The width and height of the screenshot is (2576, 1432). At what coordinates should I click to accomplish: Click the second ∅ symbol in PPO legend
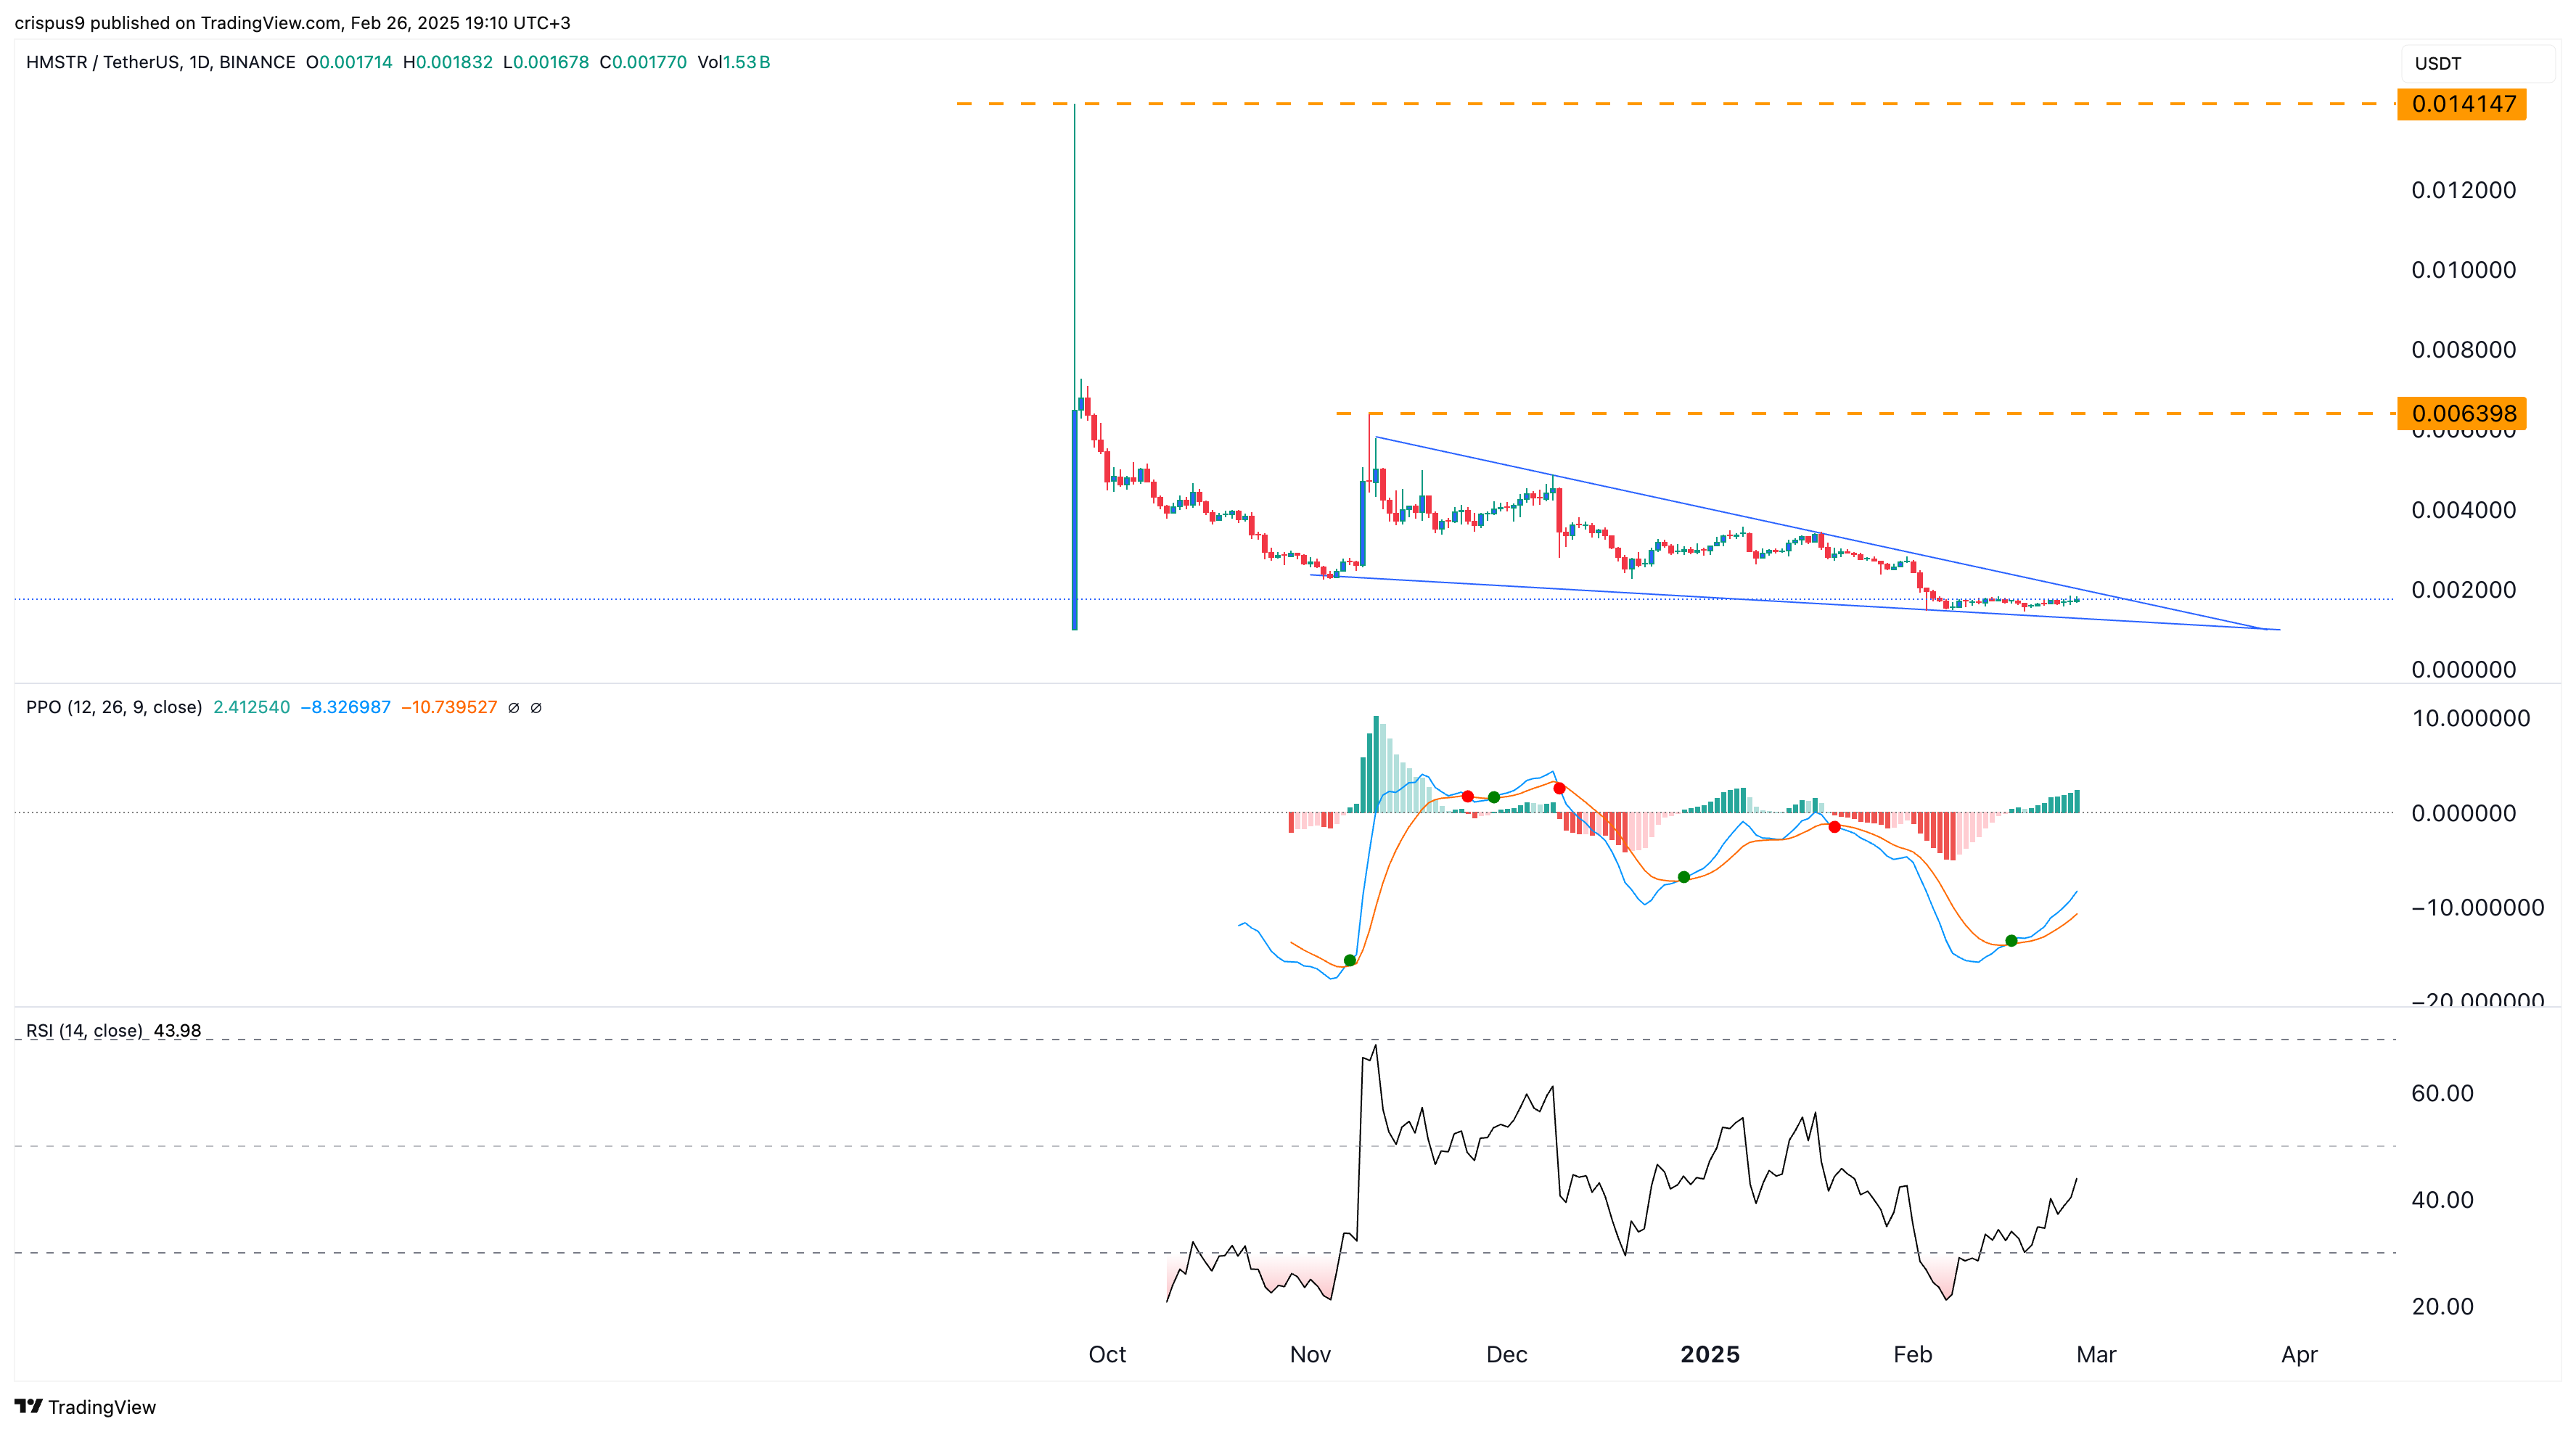[536, 707]
